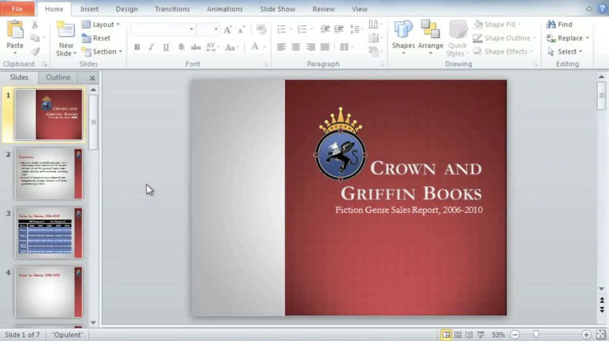Screen dimensions: 609x341
Task: Open Character Spacing dropdown
Action: 212,47
